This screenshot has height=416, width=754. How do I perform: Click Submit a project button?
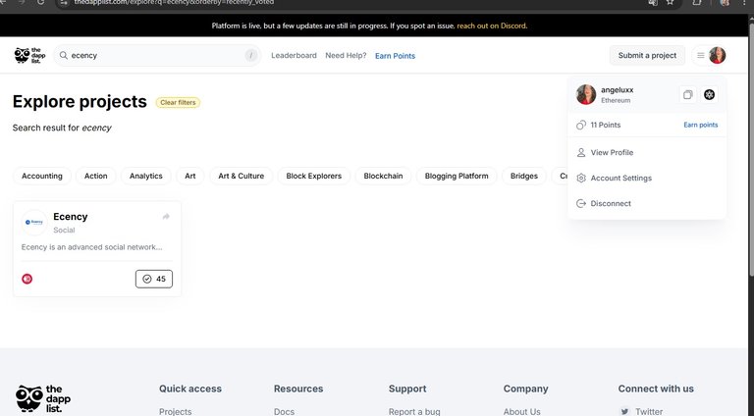coord(647,55)
